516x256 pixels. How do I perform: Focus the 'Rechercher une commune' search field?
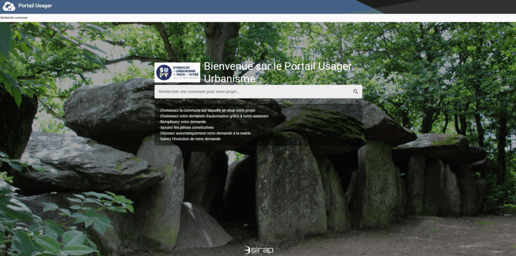point(252,92)
